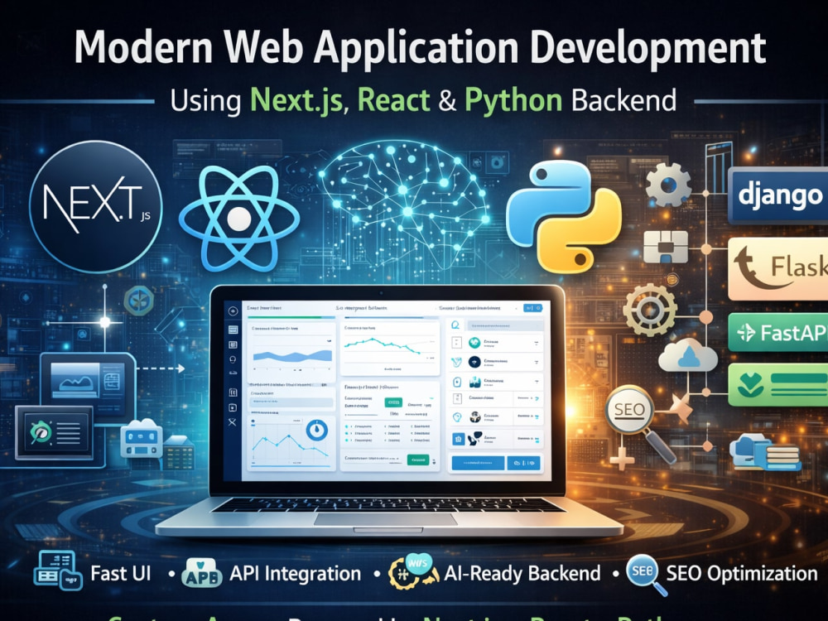This screenshot has width=828, height=621.
Task: Click the React atom logo
Action: pos(238,218)
